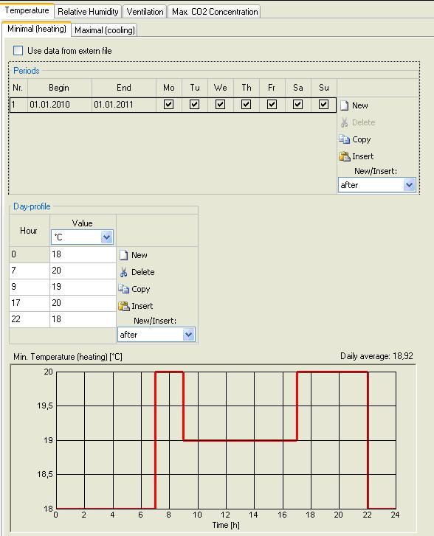Viewport: 434px width, 536px height.
Task: Click the Begin date 01.01.2010 cell
Action: [60, 105]
